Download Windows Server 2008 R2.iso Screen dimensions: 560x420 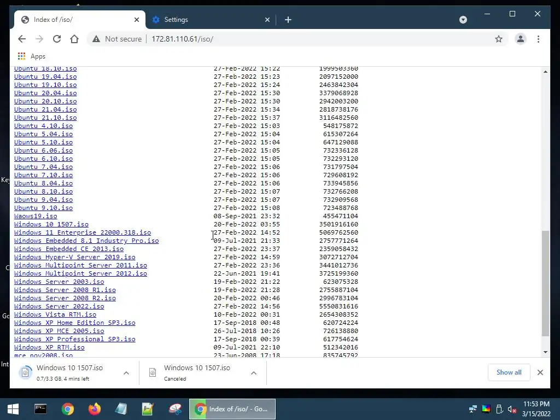[x=65, y=298]
